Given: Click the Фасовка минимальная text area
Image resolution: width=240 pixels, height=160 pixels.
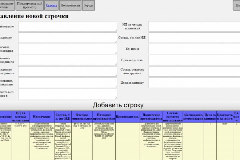Looking at the screenshot, I should click(68, 49).
